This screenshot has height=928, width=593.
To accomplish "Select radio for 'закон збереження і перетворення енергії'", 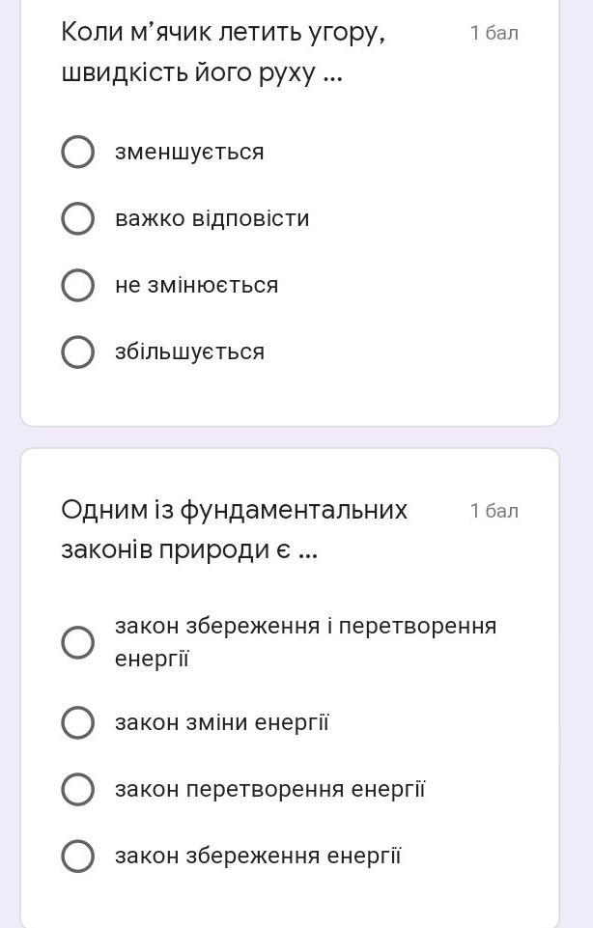I will coord(77,642).
